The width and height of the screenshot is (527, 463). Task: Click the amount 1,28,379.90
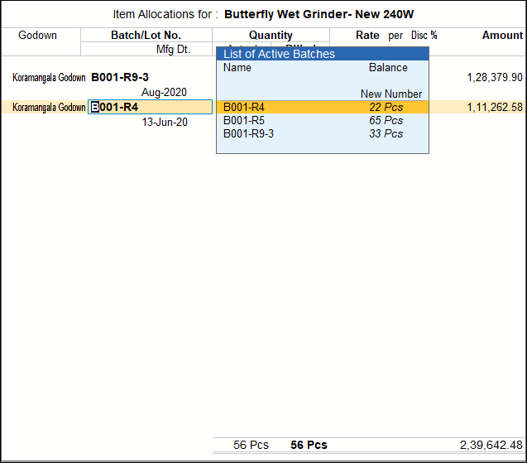coord(495,77)
